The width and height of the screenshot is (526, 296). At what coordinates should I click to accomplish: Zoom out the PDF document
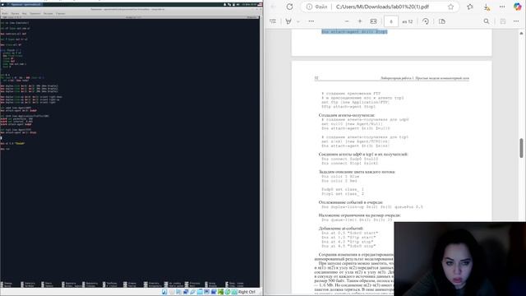pyautogui.click(x=347, y=21)
